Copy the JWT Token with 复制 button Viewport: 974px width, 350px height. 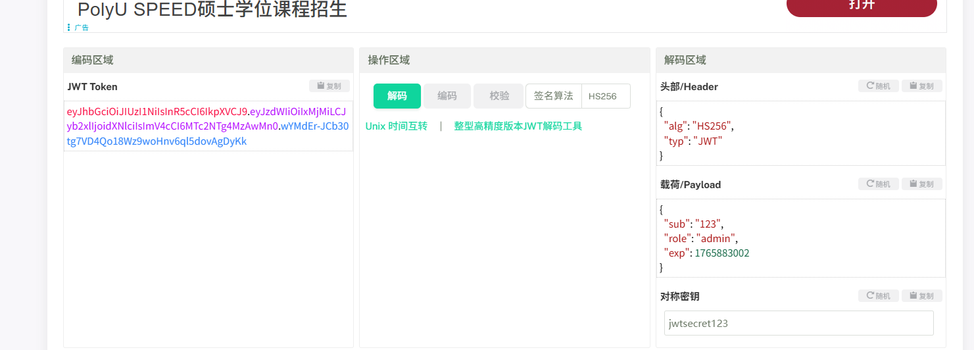(329, 86)
